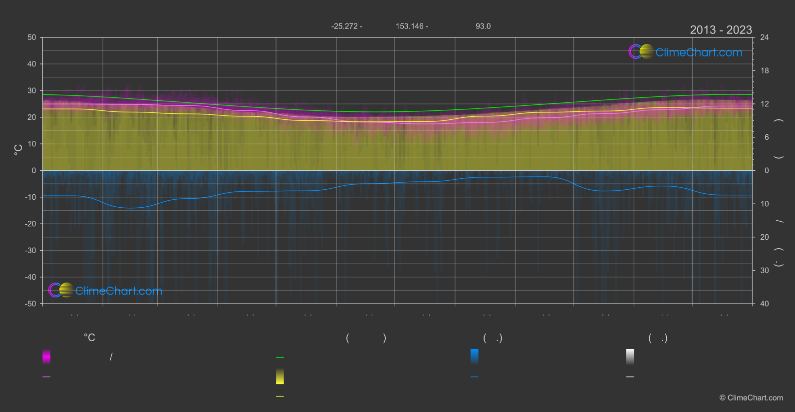Click the magenta line legend marker

click(46, 377)
